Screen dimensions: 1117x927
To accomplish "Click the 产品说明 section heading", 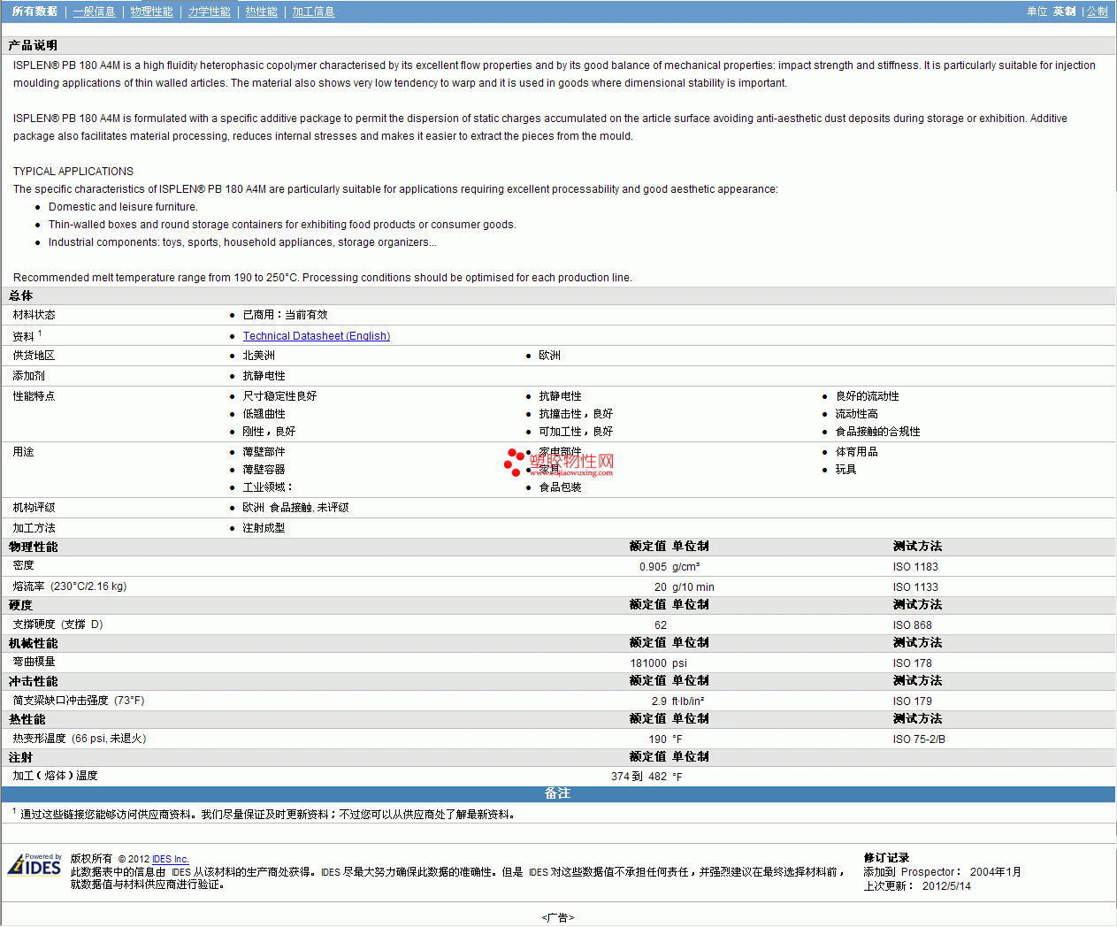I will [x=33, y=45].
